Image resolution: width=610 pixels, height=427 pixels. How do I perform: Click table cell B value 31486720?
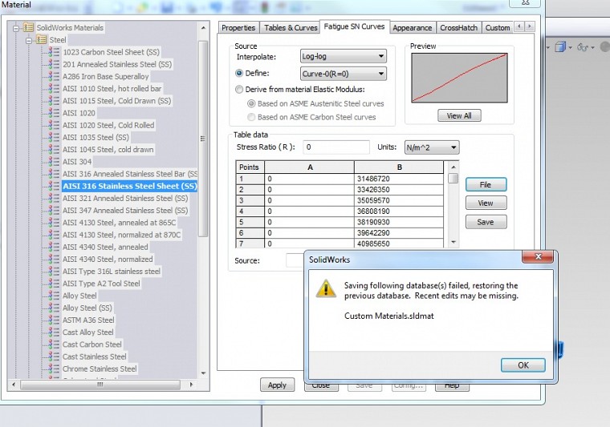pyautogui.click(x=399, y=179)
